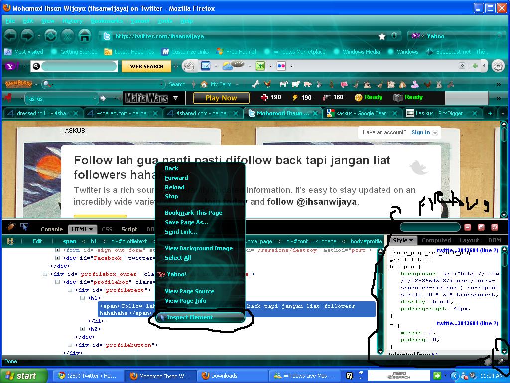Expand the h2 node in HTML tree
This screenshot has width=510, height=383.
pos(82,329)
